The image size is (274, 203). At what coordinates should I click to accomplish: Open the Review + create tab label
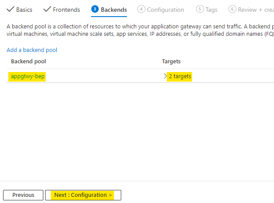pos(256,10)
